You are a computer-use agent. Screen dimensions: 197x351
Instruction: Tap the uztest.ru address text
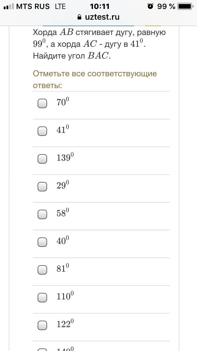coord(102,17)
